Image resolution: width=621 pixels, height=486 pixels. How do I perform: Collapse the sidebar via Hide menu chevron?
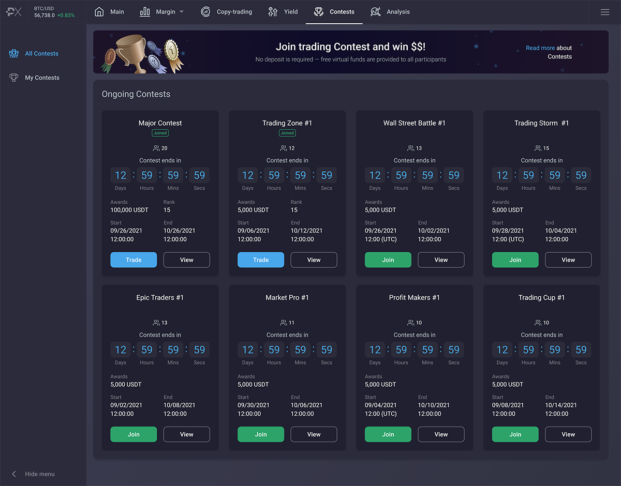[x=13, y=474]
